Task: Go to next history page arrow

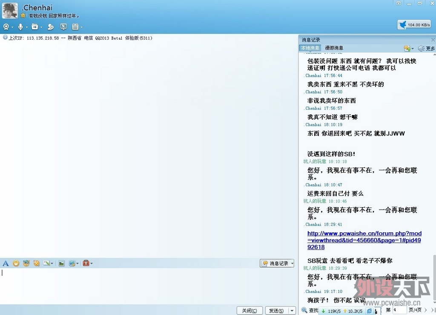Action: pyautogui.click(x=426, y=310)
